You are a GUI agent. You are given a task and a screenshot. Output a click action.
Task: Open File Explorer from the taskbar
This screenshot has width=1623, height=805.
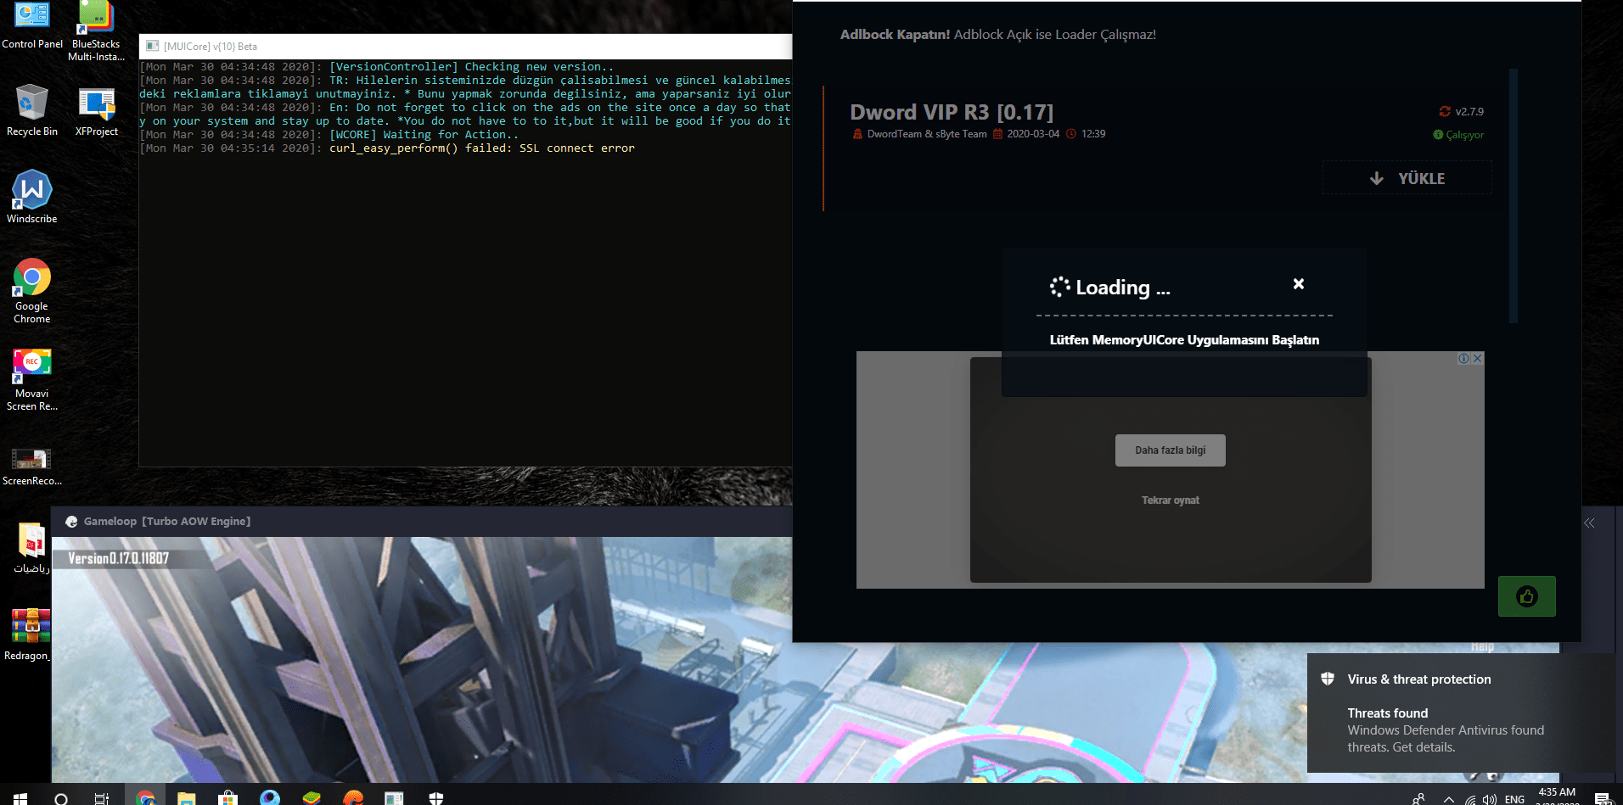(187, 798)
